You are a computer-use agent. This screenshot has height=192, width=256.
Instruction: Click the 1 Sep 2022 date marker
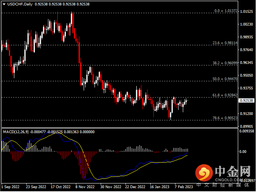coord(11,186)
